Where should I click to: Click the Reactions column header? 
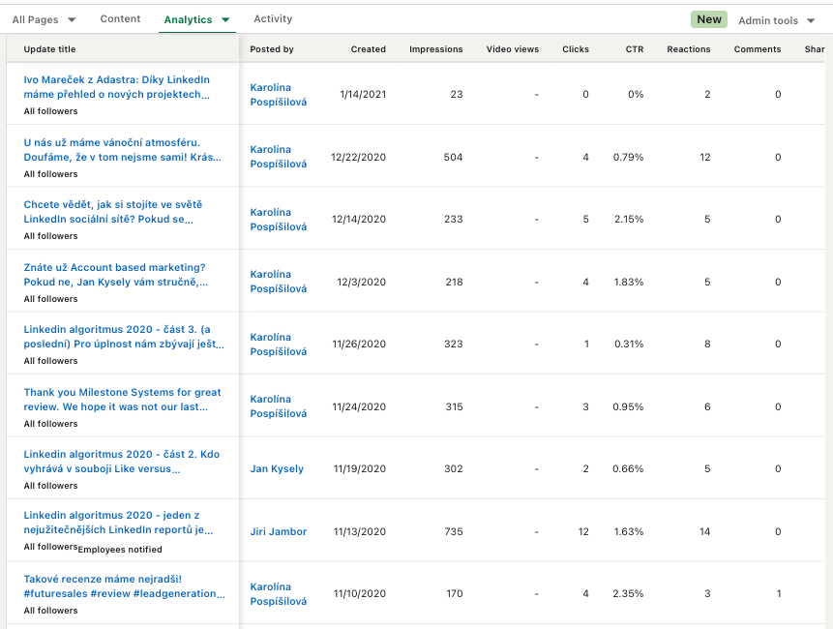point(688,49)
